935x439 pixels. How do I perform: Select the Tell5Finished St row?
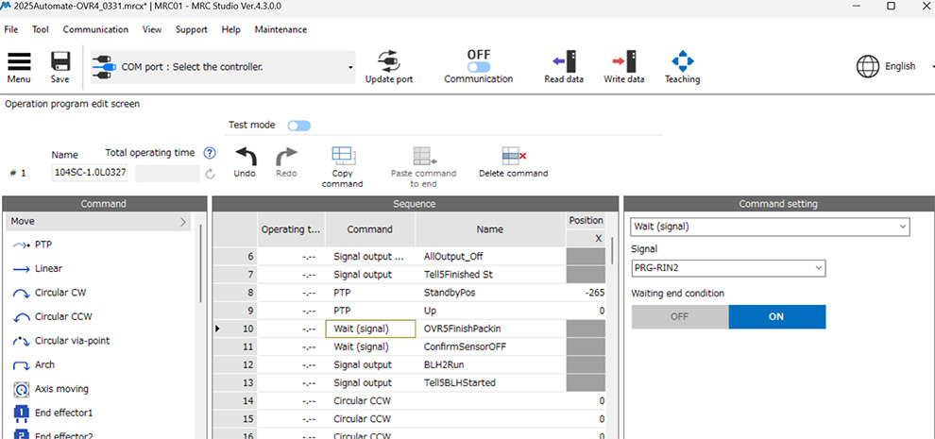(409, 275)
